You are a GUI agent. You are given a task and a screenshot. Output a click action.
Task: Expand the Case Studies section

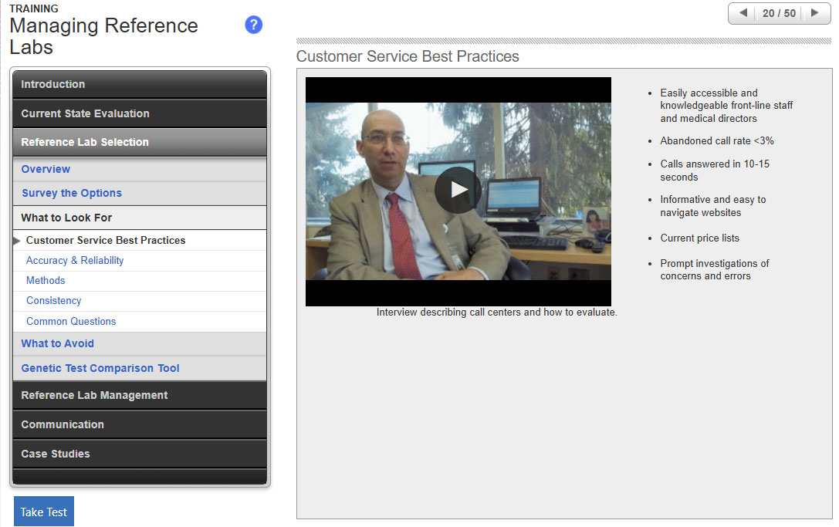(140, 454)
